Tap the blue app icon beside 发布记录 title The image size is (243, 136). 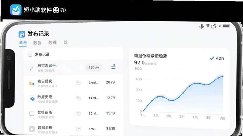(x=22, y=34)
